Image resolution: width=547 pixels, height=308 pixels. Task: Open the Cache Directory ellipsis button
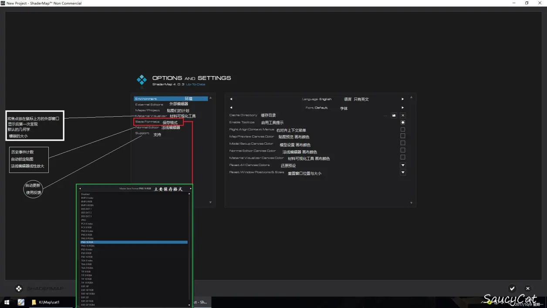(385, 116)
